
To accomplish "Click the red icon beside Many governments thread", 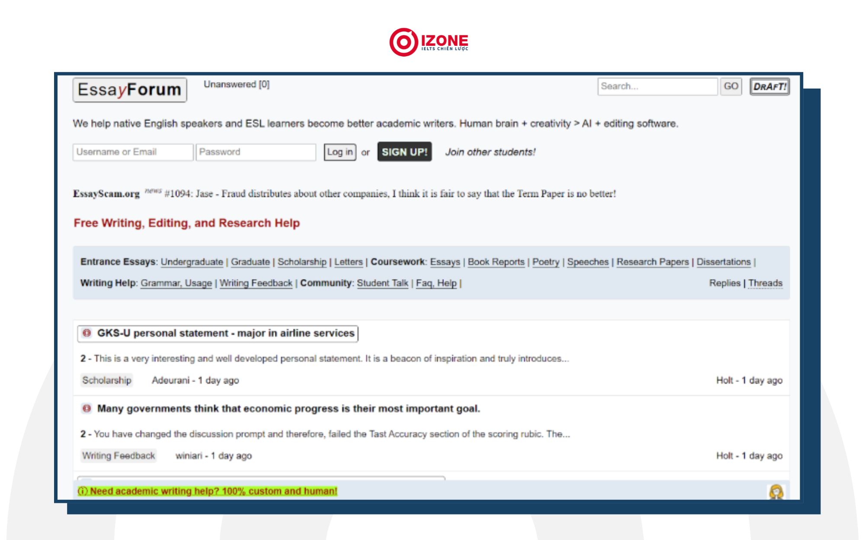I will coord(87,409).
